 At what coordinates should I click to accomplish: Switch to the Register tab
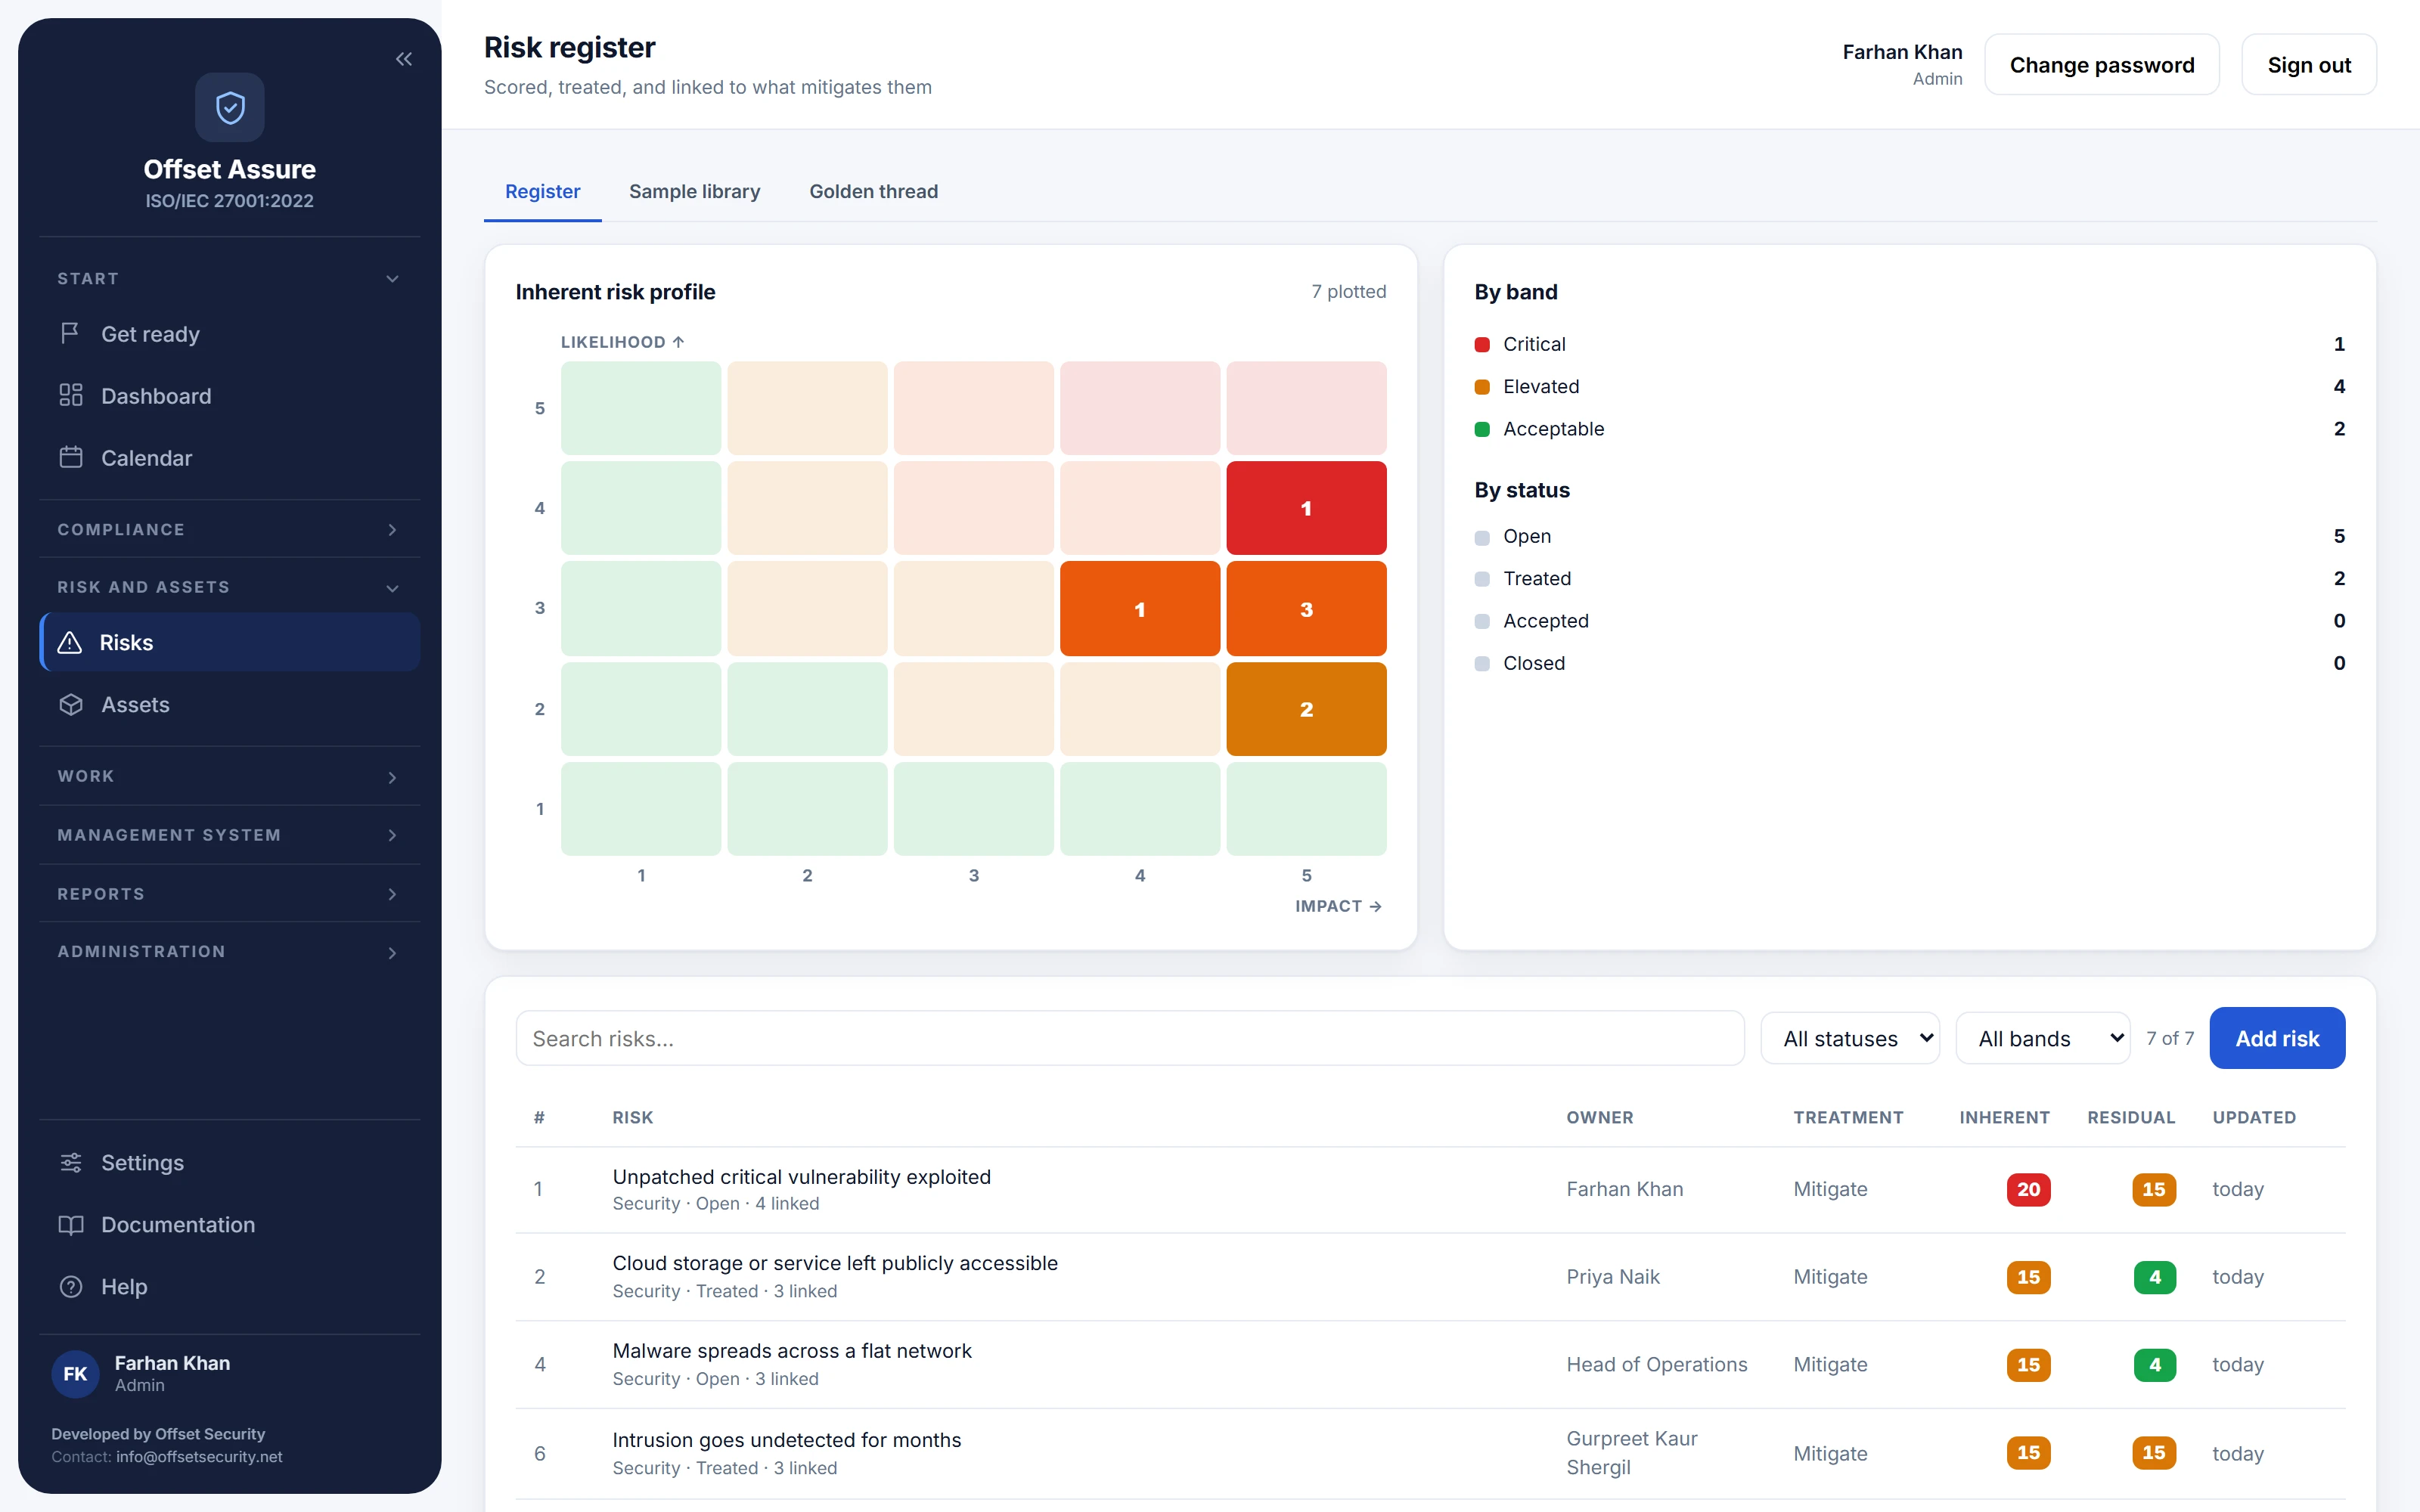click(x=542, y=191)
